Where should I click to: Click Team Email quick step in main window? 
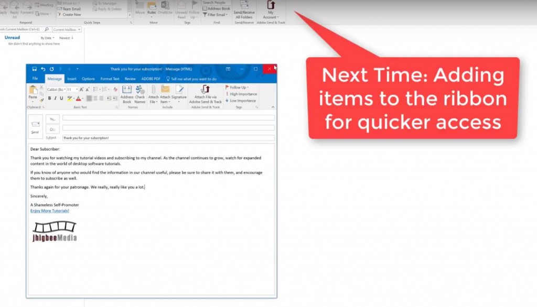coord(69,9)
